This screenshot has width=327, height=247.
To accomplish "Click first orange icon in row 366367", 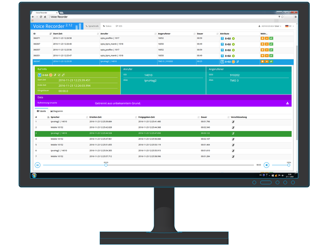I will click(262, 44).
